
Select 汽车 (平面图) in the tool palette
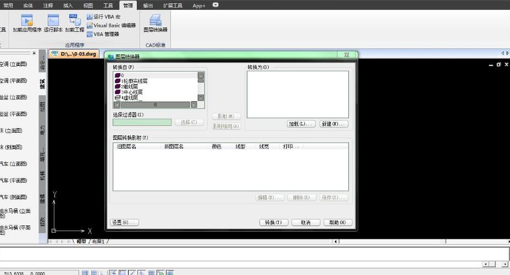click(x=13, y=180)
